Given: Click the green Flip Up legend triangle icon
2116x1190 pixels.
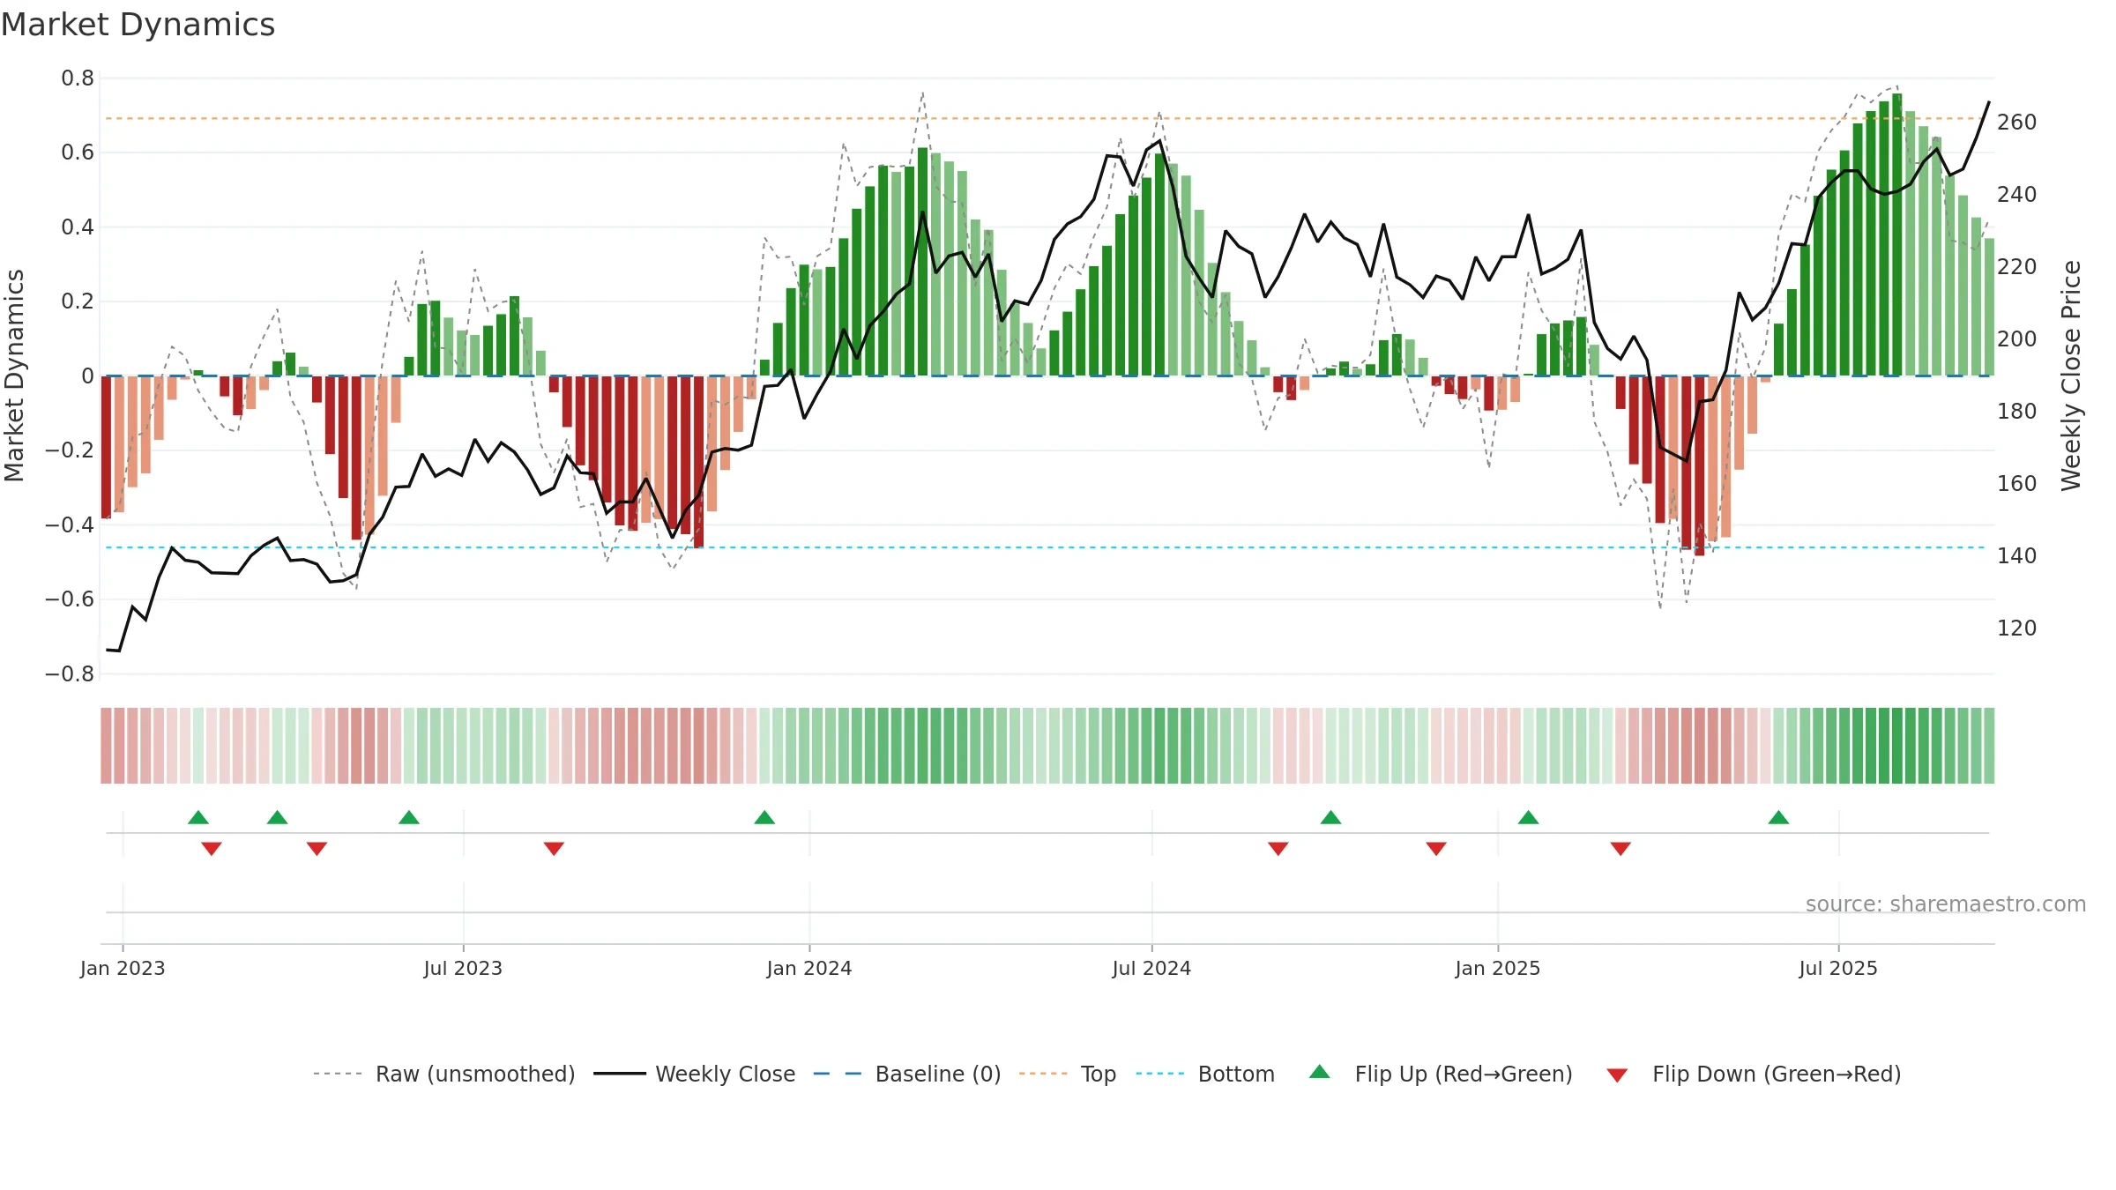Looking at the screenshot, I should tap(1320, 1072).
